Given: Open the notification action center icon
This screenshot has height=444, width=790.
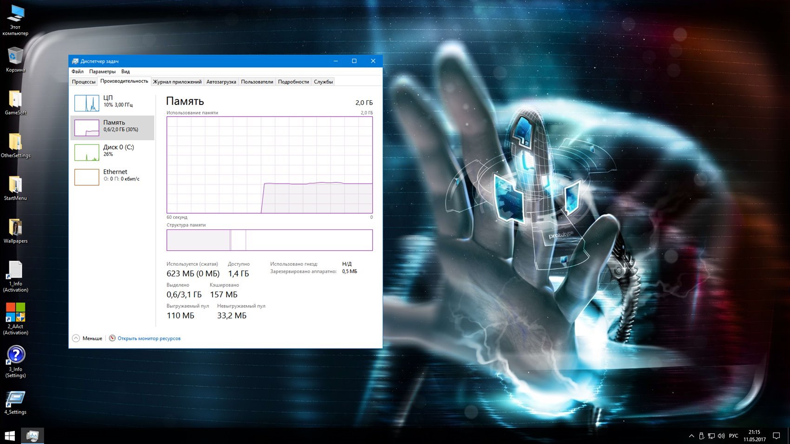Looking at the screenshot, I should pos(776,436).
